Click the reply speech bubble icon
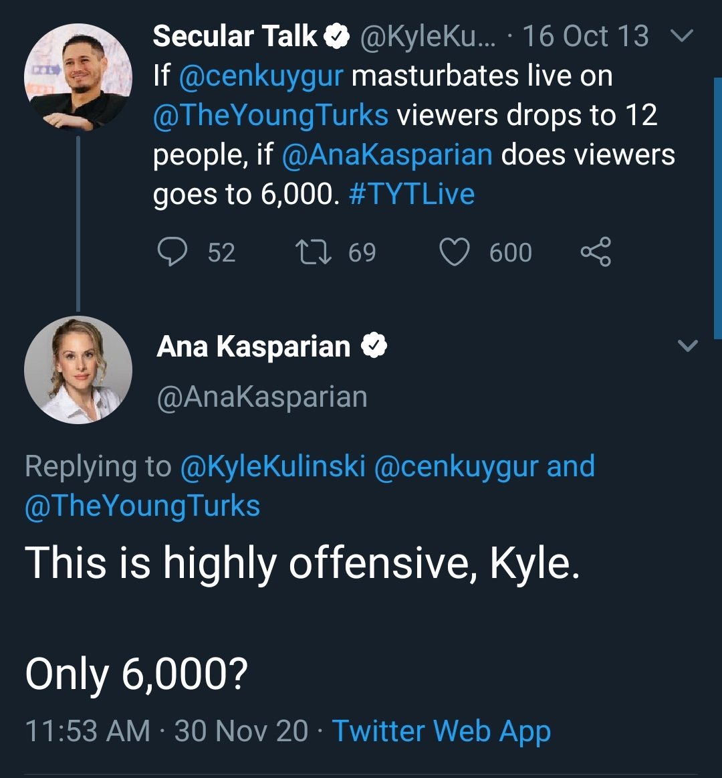Screen dimensions: 722x778 [172, 252]
